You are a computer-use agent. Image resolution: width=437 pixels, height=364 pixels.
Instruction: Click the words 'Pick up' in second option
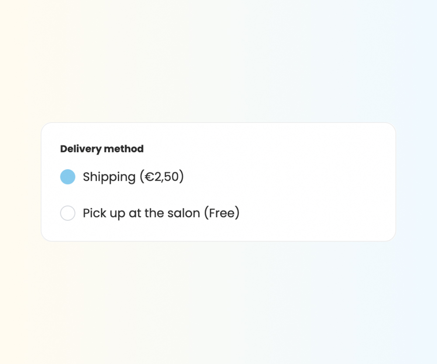click(104, 213)
